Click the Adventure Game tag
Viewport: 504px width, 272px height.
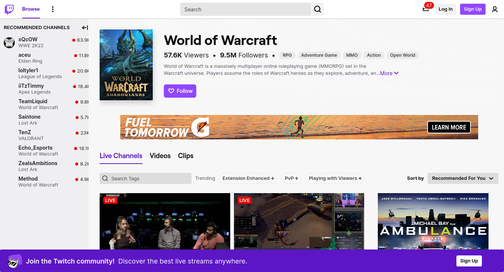click(x=319, y=55)
